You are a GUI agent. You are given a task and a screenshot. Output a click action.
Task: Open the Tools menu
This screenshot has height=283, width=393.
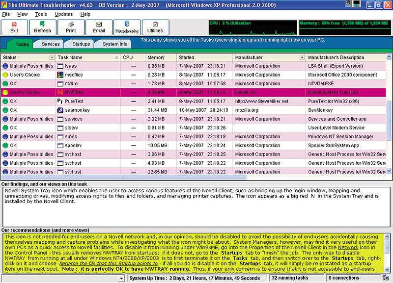41,14
